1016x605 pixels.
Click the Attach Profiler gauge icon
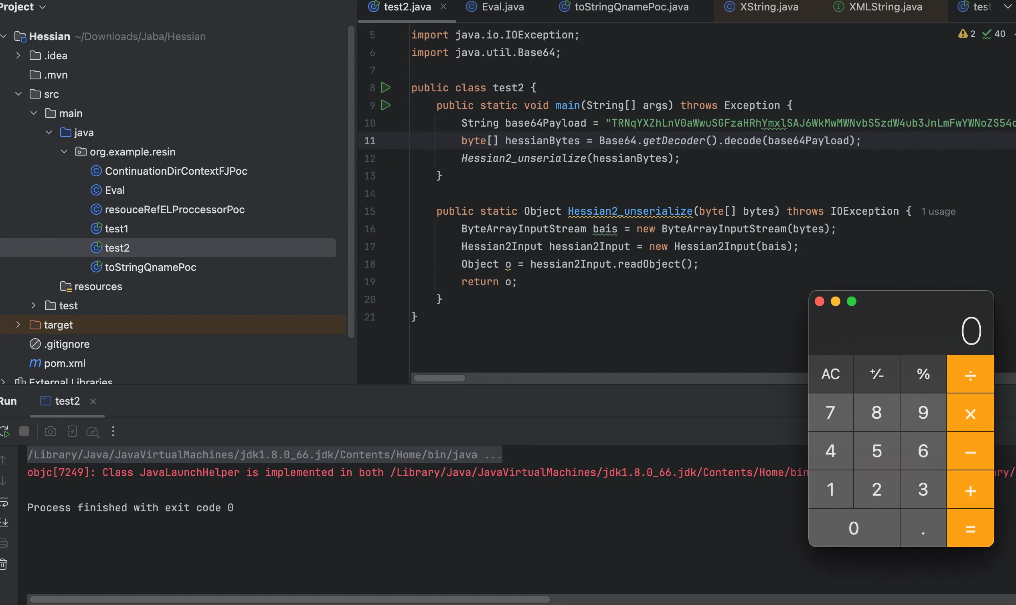(x=93, y=432)
